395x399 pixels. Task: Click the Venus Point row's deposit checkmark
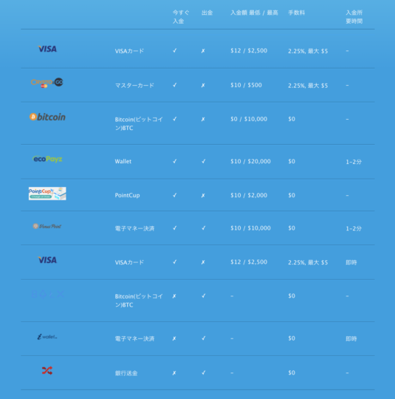pyautogui.click(x=175, y=228)
